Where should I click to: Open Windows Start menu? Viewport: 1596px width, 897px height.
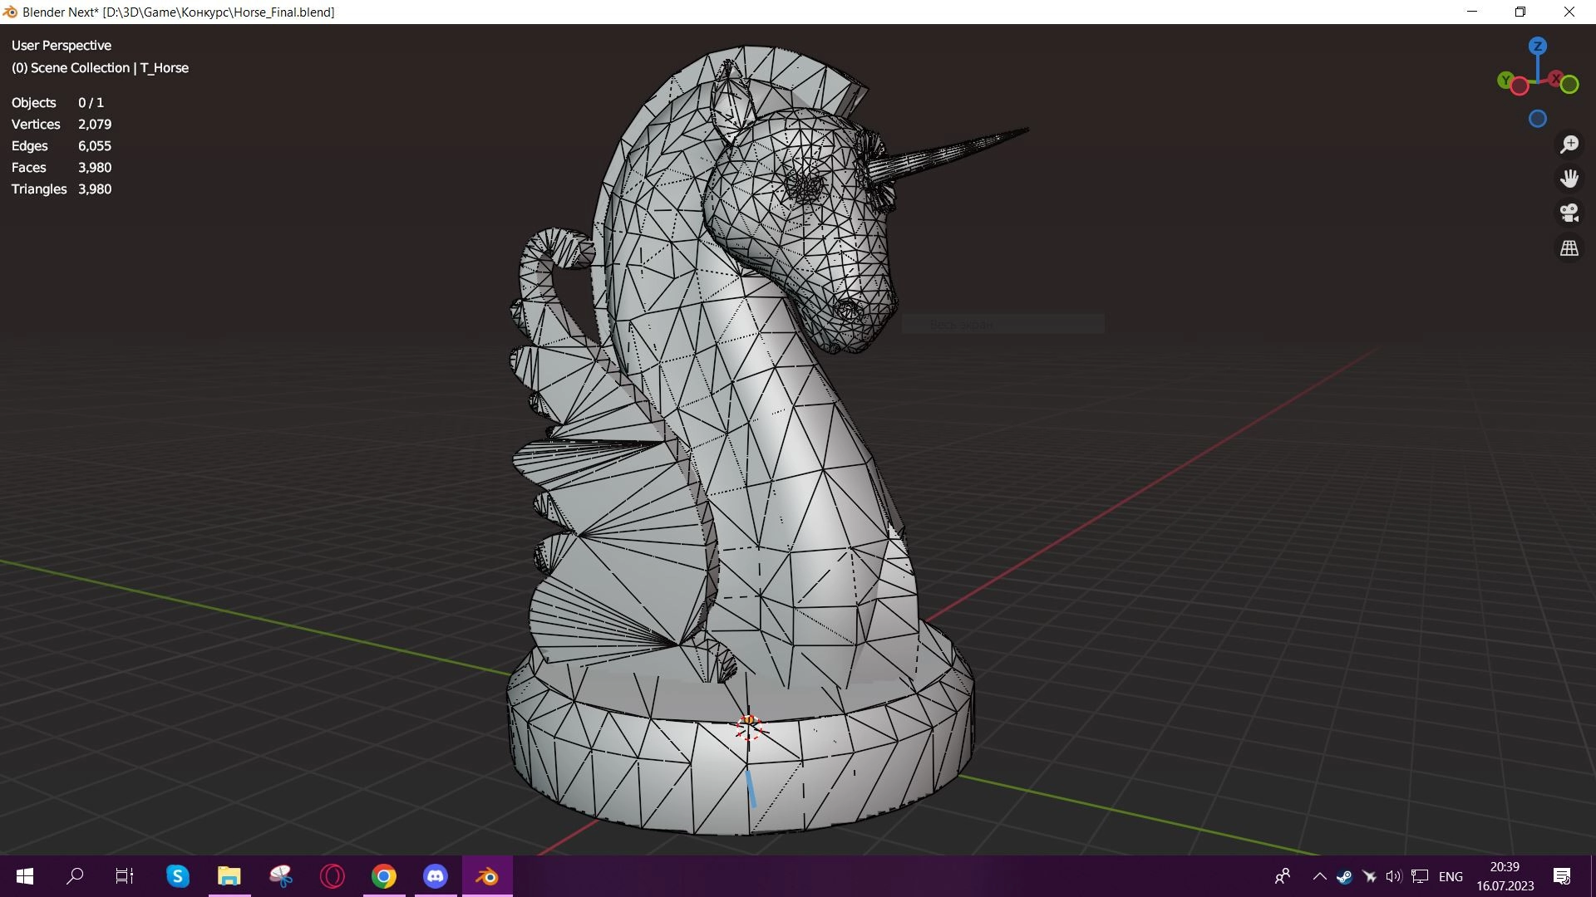(25, 876)
